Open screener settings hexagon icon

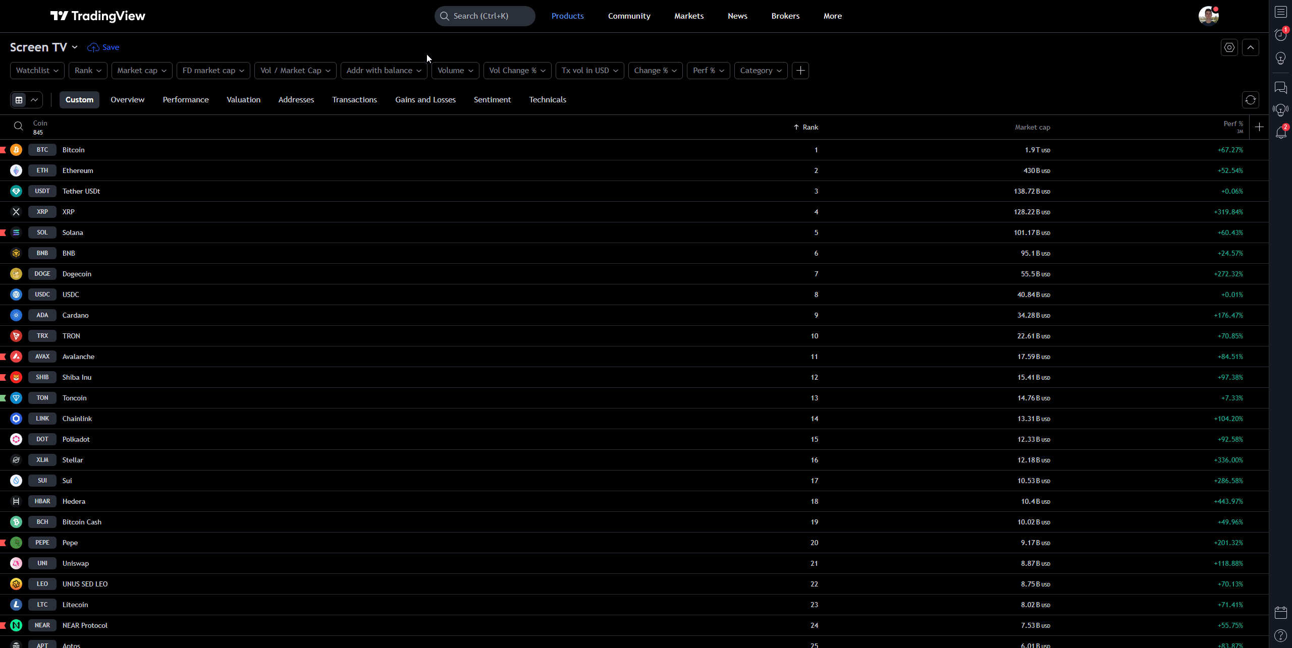point(1229,47)
